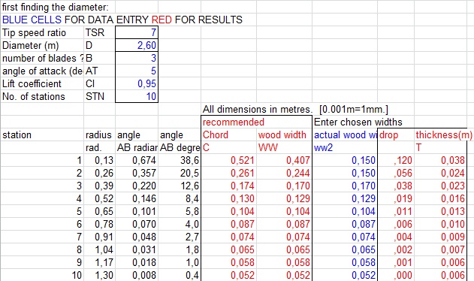
Task: Select the 'Chord' column header
Action: click(229, 134)
